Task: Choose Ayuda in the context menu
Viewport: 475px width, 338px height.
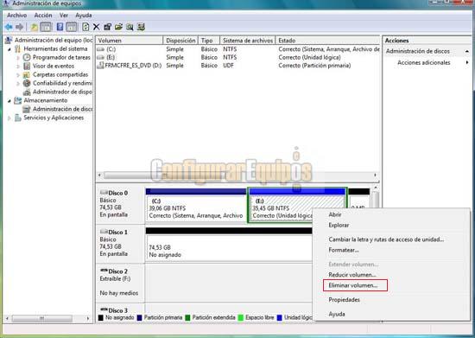Action: point(337,314)
